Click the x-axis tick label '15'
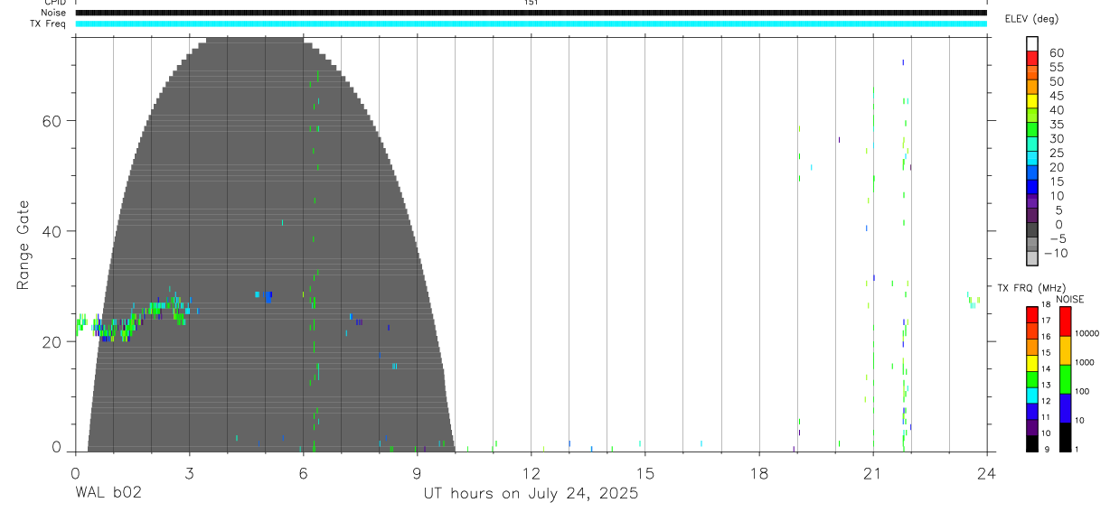Viewport: 1110px width, 512px height. [644, 472]
